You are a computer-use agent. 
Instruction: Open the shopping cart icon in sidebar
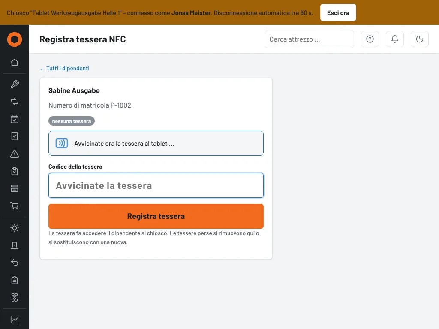15,206
